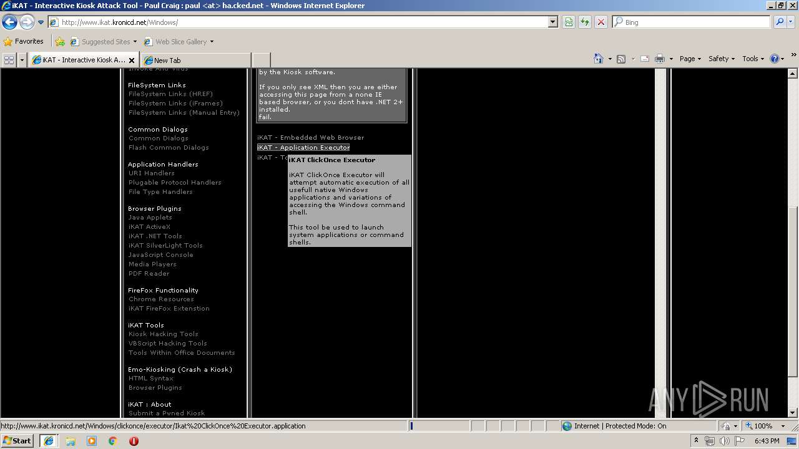Open the Page menu
The height and width of the screenshot is (449, 799).
[x=690, y=59]
